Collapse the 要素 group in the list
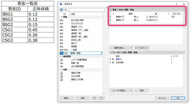Image resolution: width=193 pixels, height=106 pixels. (61, 17)
